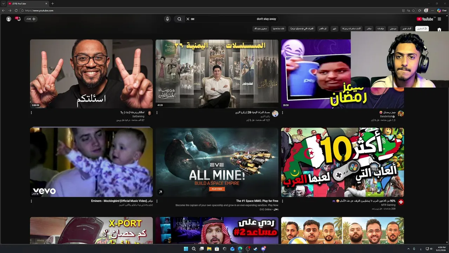Run search with the magnifier icon
Image resolution: width=449 pixels, height=253 pixels.
(179, 19)
